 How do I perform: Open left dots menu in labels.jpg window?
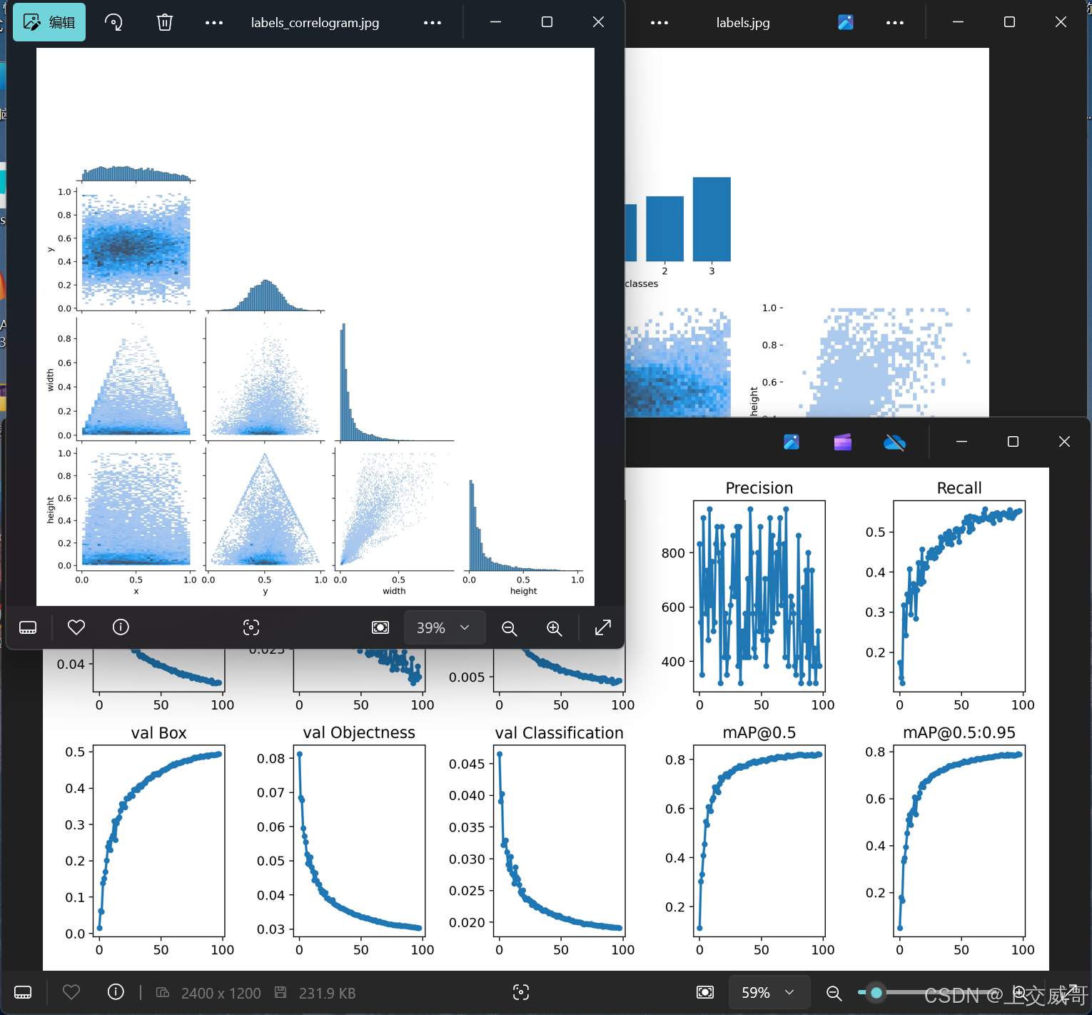click(659, 23)
